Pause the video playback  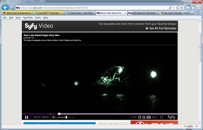click(x=27, y=117)
